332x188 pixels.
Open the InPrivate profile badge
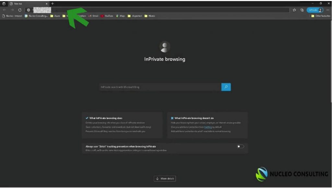click(x=315, y=10)
